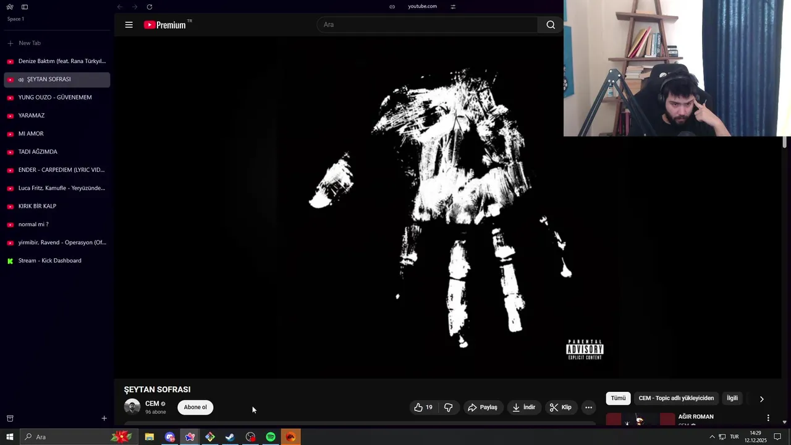Add a new space with plus icon

pos(104,418)
